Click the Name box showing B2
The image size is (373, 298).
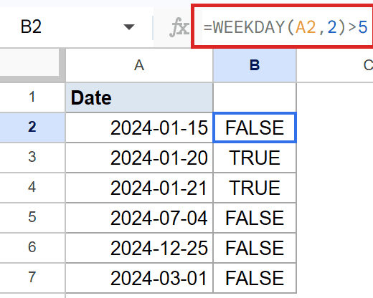click(x=76, y=27)
